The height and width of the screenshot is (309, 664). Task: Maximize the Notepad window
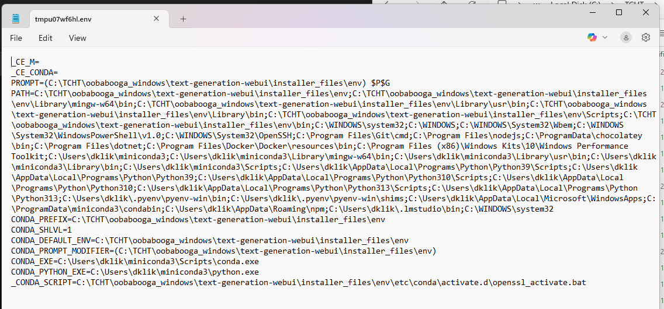tap(618, 13)
